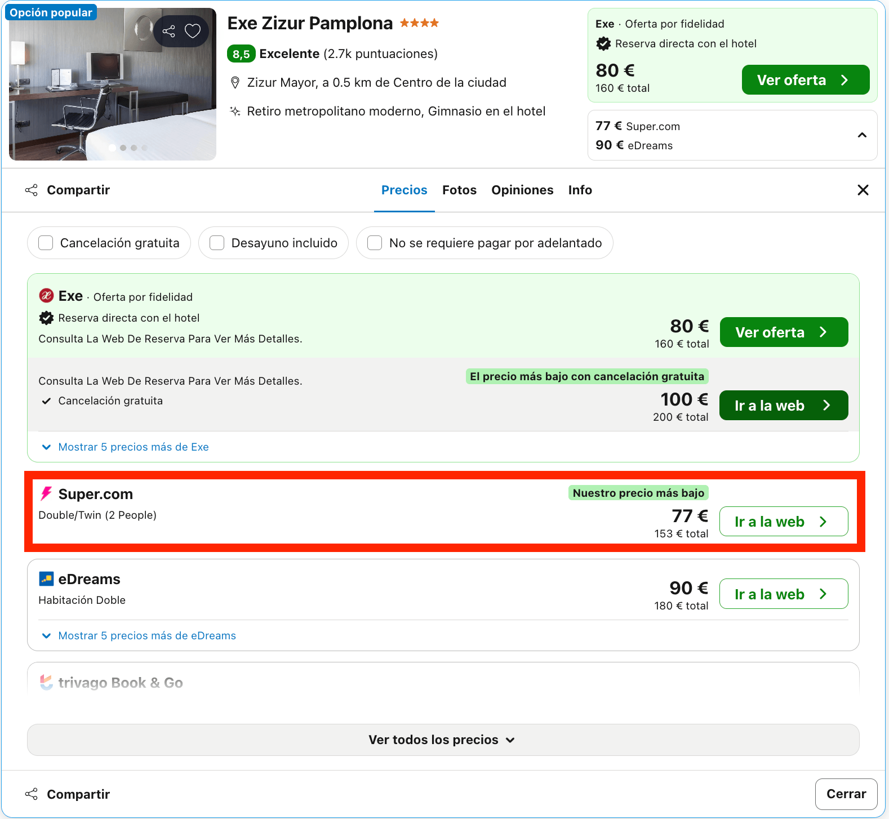This screenshot has width=889, height=819.
Task: Click the location pin icon next to Zizur Mayor
Action: point(235,83)
